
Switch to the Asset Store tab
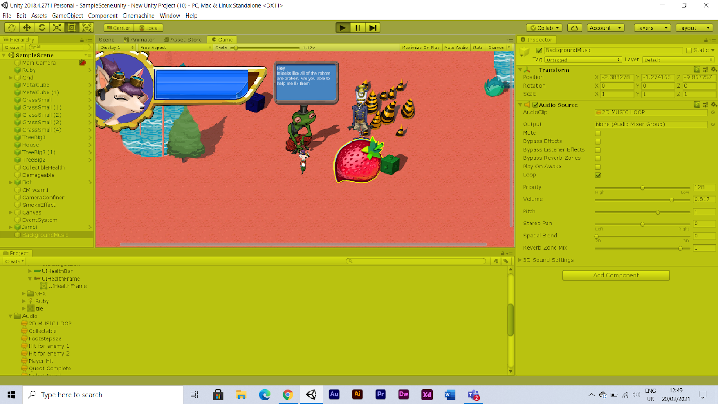tap(183, 40)
